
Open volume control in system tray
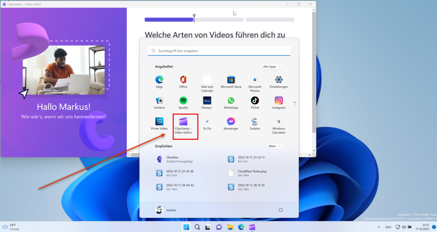(x=404, y=227)
